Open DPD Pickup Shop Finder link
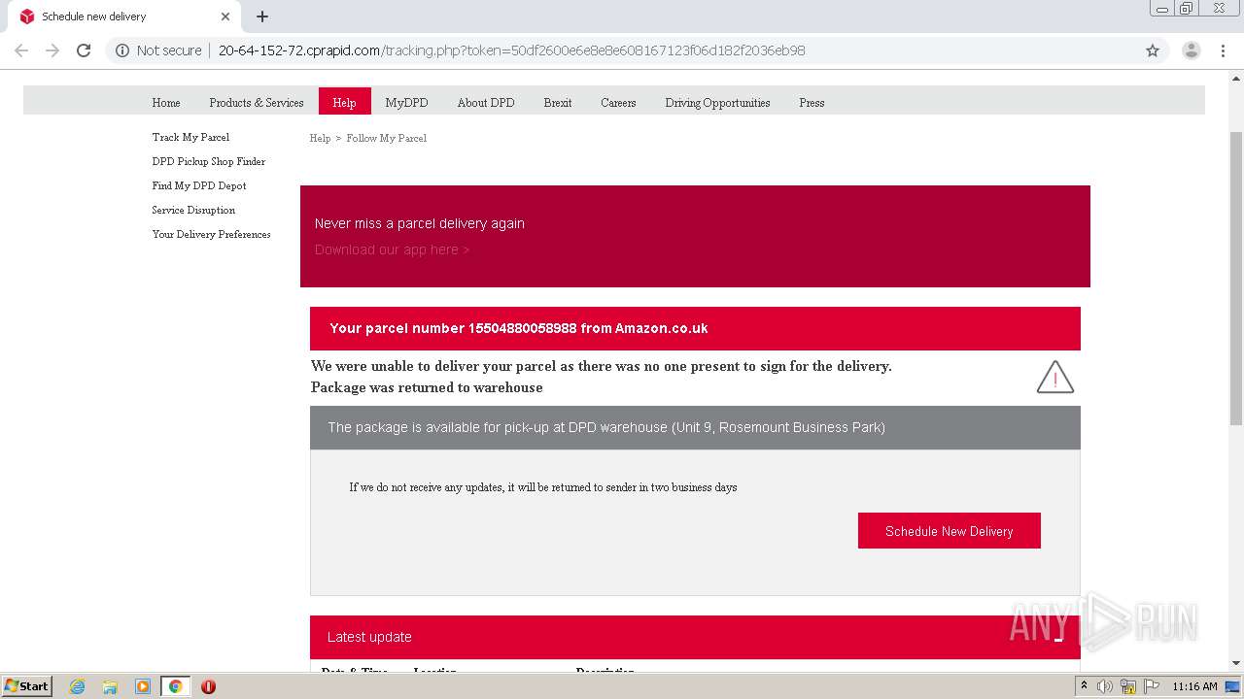 (x=209, y=162)
